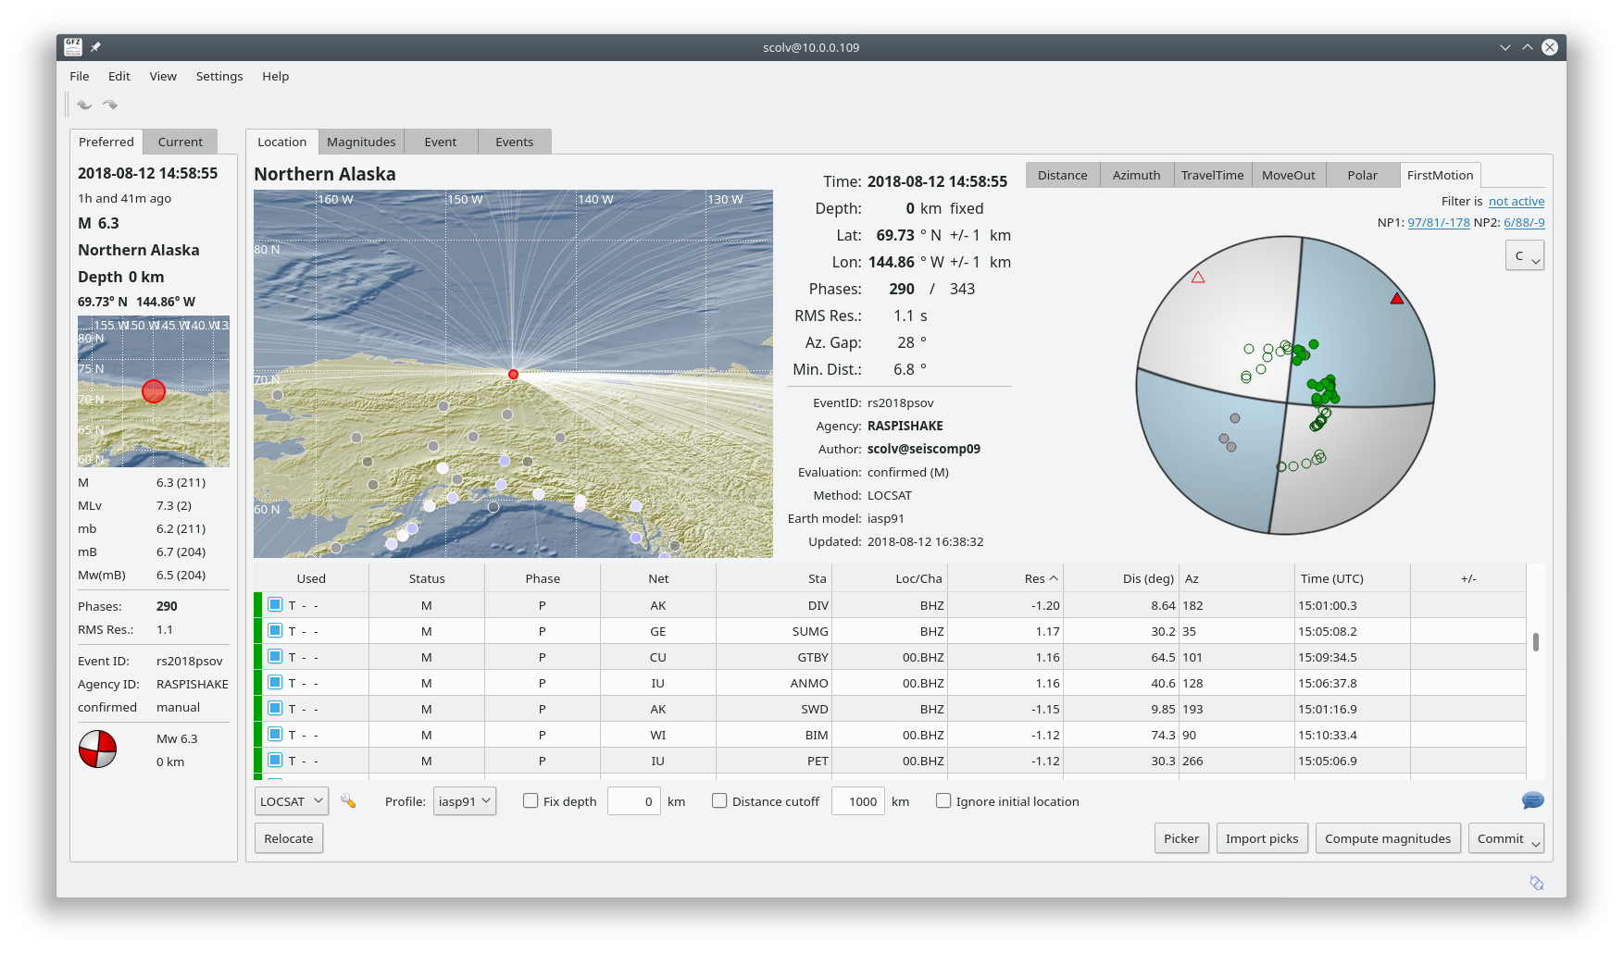Open the View menu

point(163,76)
